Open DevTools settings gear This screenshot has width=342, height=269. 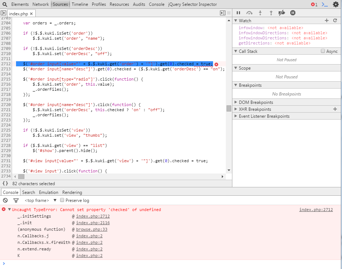[x=335, y=4]
